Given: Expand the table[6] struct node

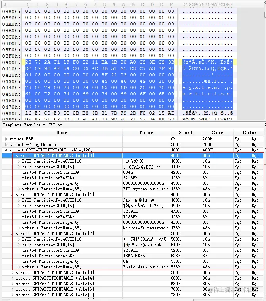Looking at the screenshot, I should (x=12, y=289).
